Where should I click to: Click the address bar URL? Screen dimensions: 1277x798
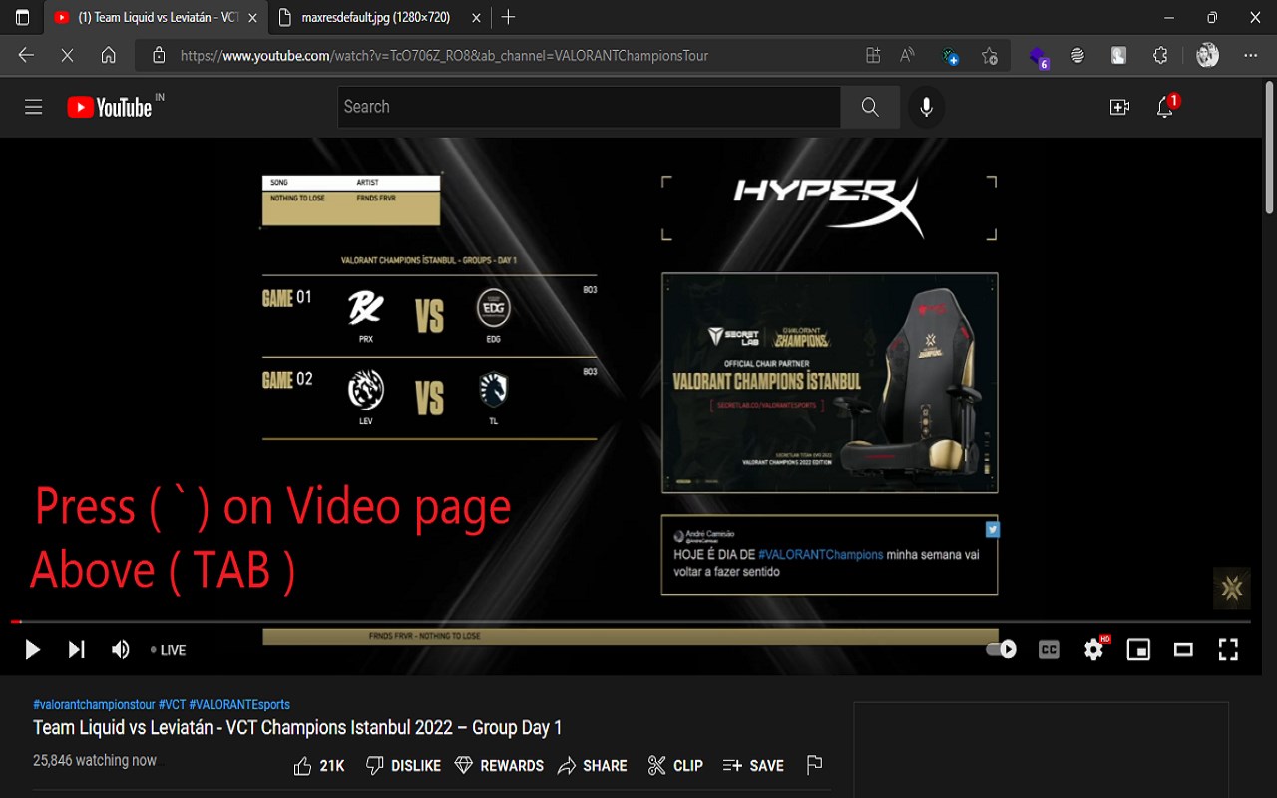click(x=444, y=56)
